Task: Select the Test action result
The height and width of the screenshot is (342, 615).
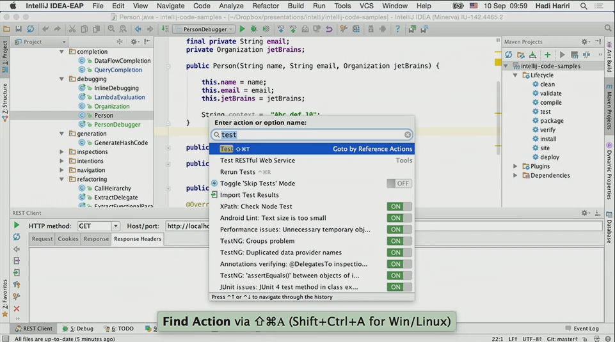Action: (312, 149)
